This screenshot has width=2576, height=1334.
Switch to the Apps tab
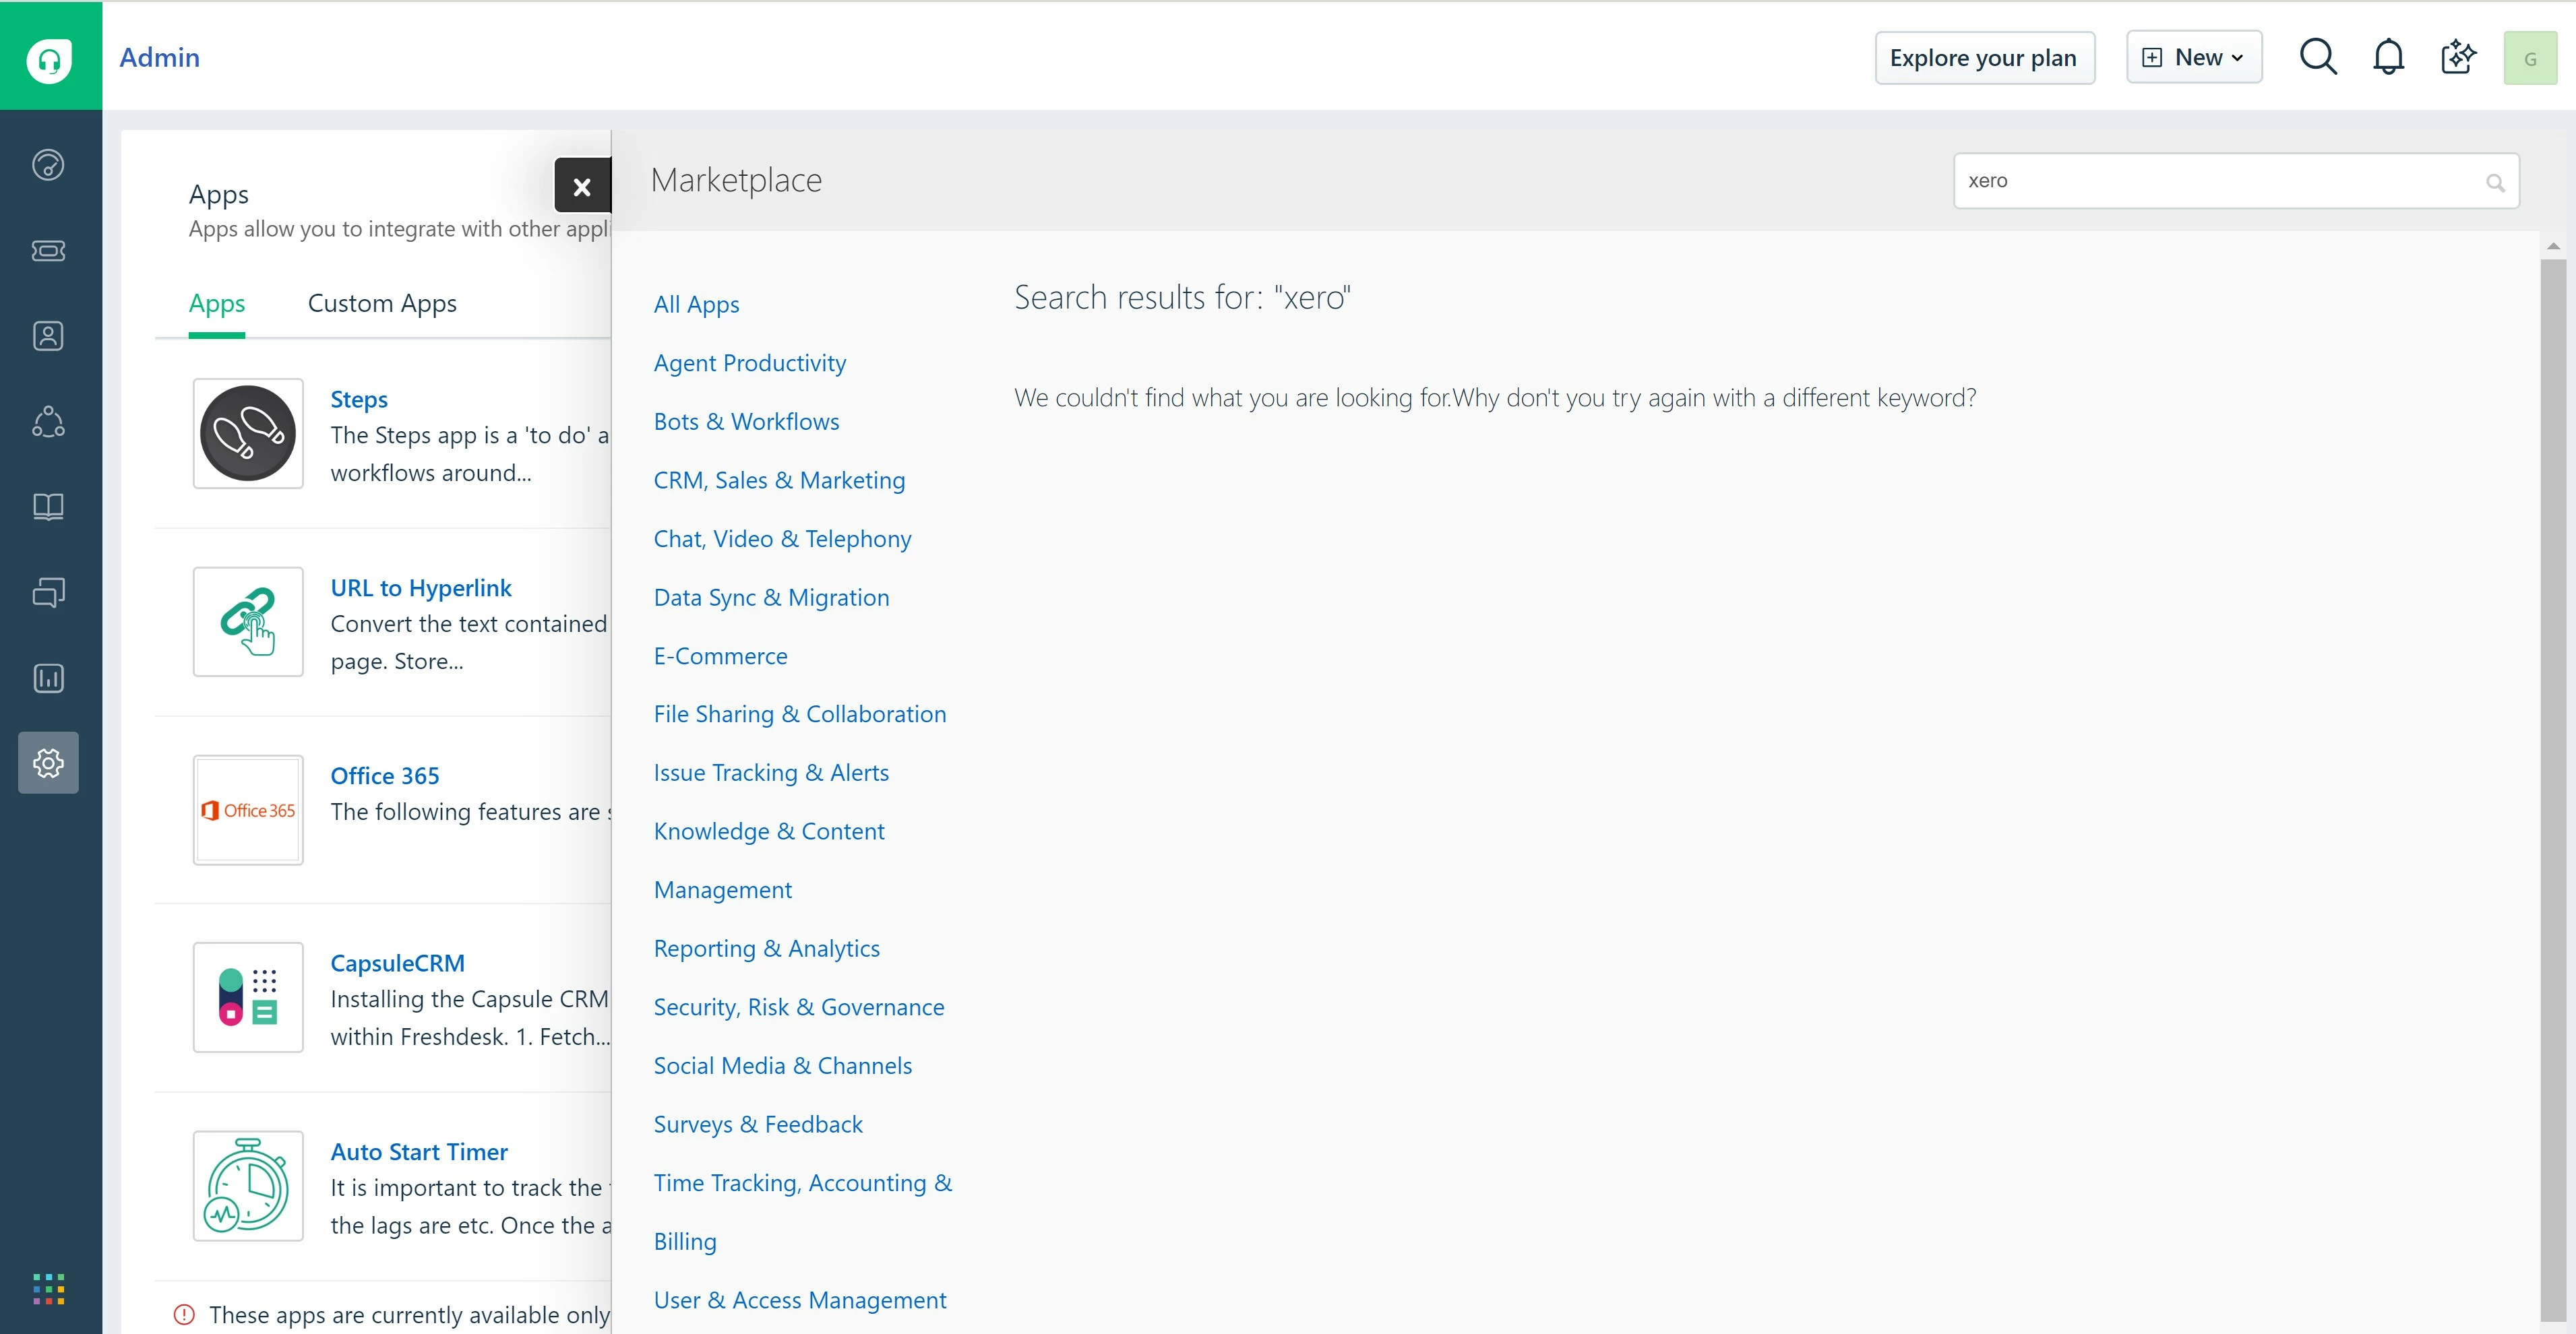217,304
